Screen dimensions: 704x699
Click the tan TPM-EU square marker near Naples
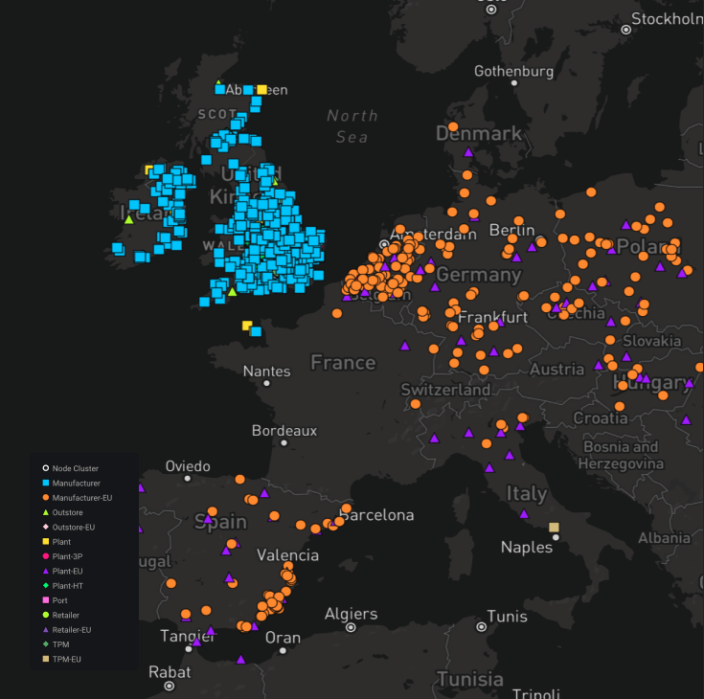[554, 528]
